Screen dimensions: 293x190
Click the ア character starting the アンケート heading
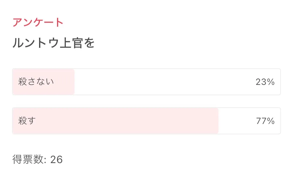(x=18, y=23)
